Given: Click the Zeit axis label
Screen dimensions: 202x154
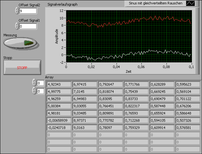Looking at the screenshot, I should [x=129, y=72].
